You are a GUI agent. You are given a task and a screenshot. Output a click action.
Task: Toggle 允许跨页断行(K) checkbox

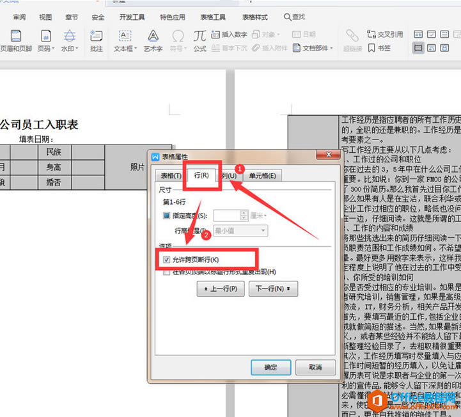point(166,260)
